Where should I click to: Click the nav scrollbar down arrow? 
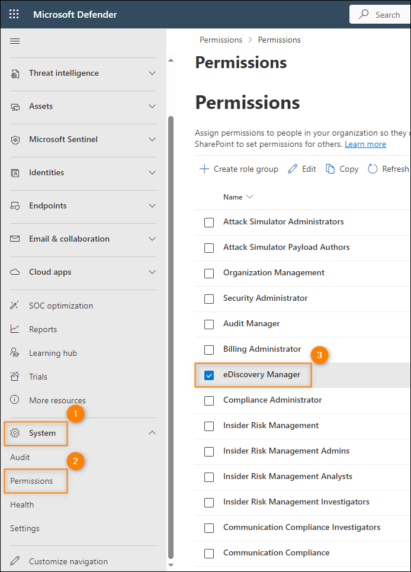(x=171, y=565)
